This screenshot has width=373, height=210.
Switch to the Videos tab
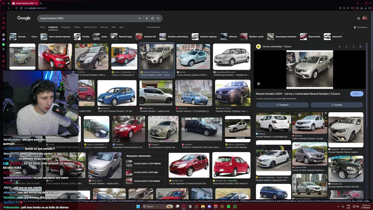(x=77, y=27)
